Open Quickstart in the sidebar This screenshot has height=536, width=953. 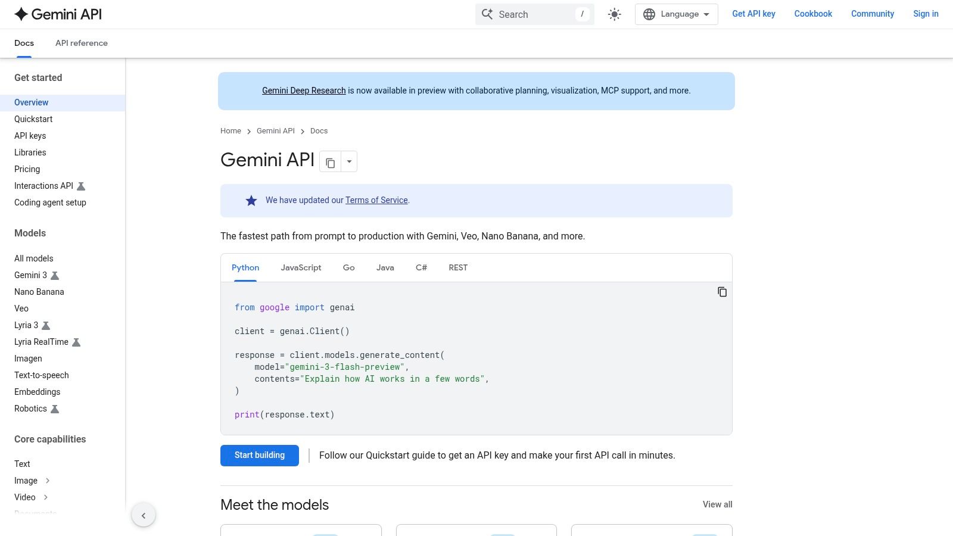[x=33, y=119]
